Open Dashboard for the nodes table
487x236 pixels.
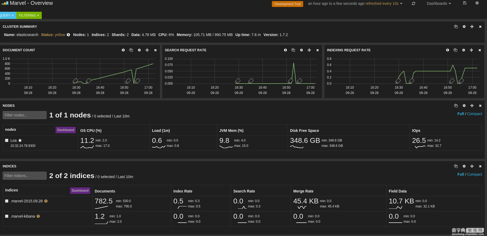pyautogui.click(x=66, y=130)
